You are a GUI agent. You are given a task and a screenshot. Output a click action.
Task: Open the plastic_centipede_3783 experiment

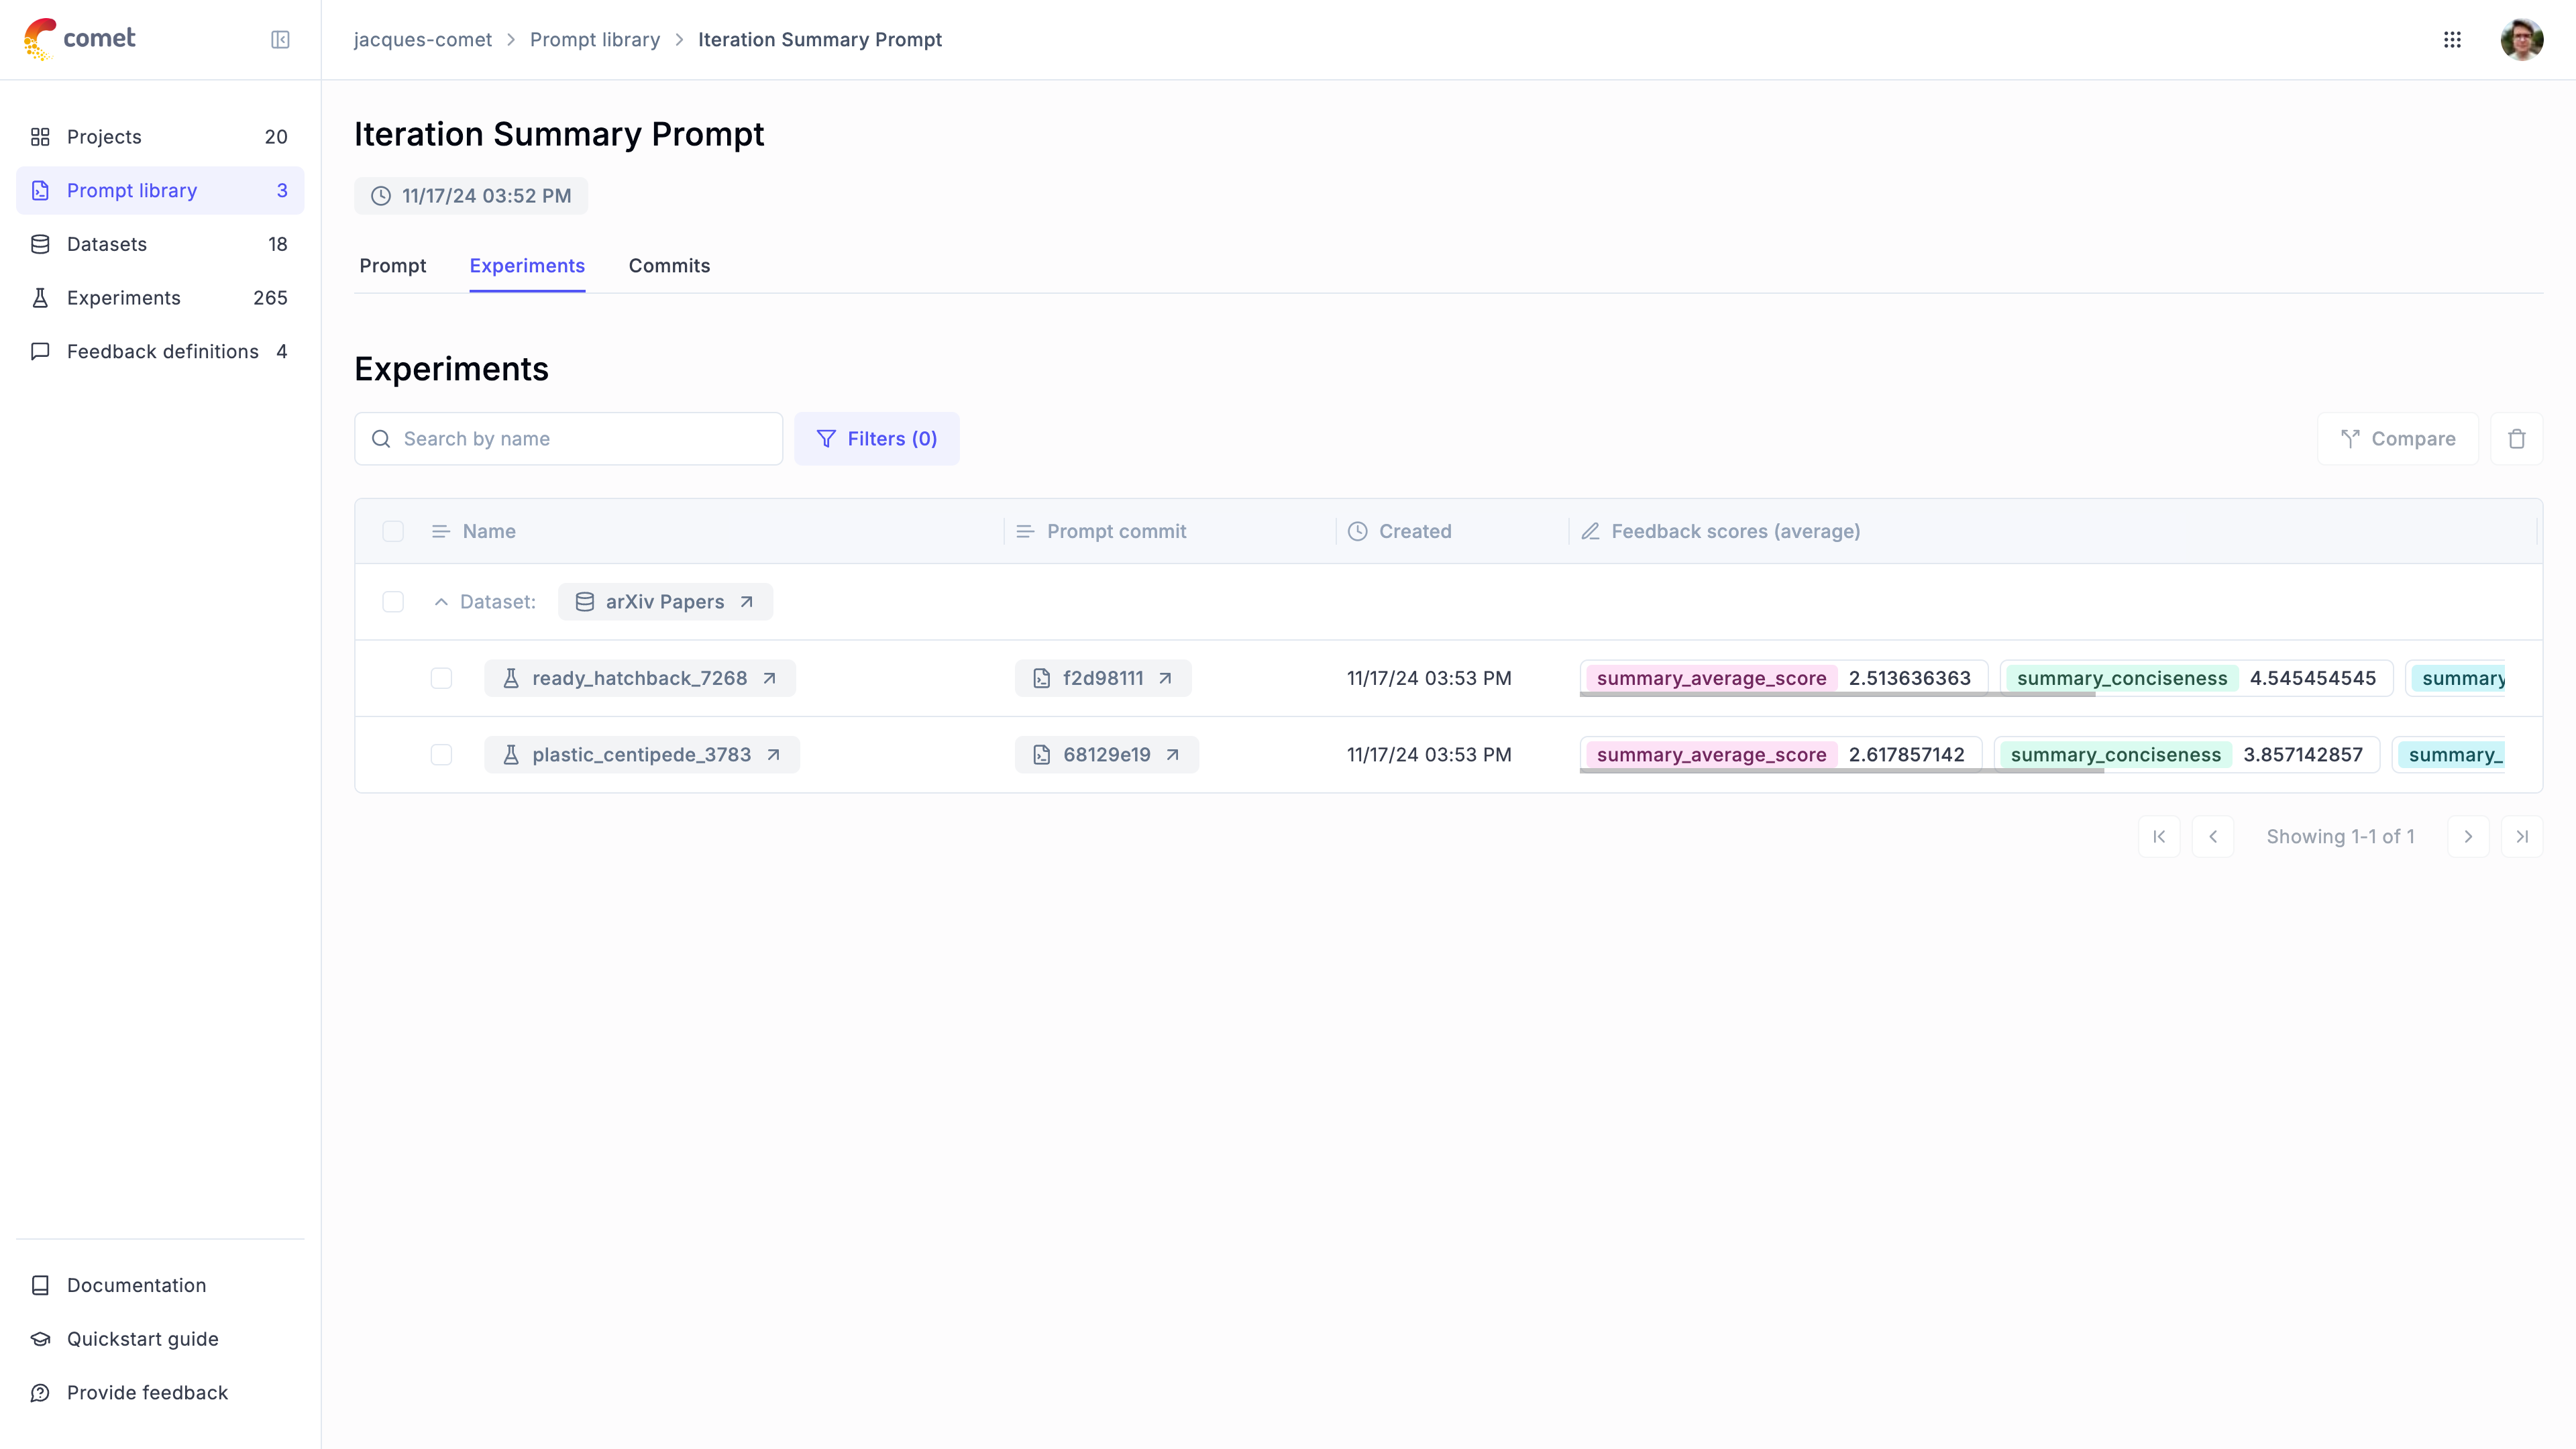click(x=642, y=755)
